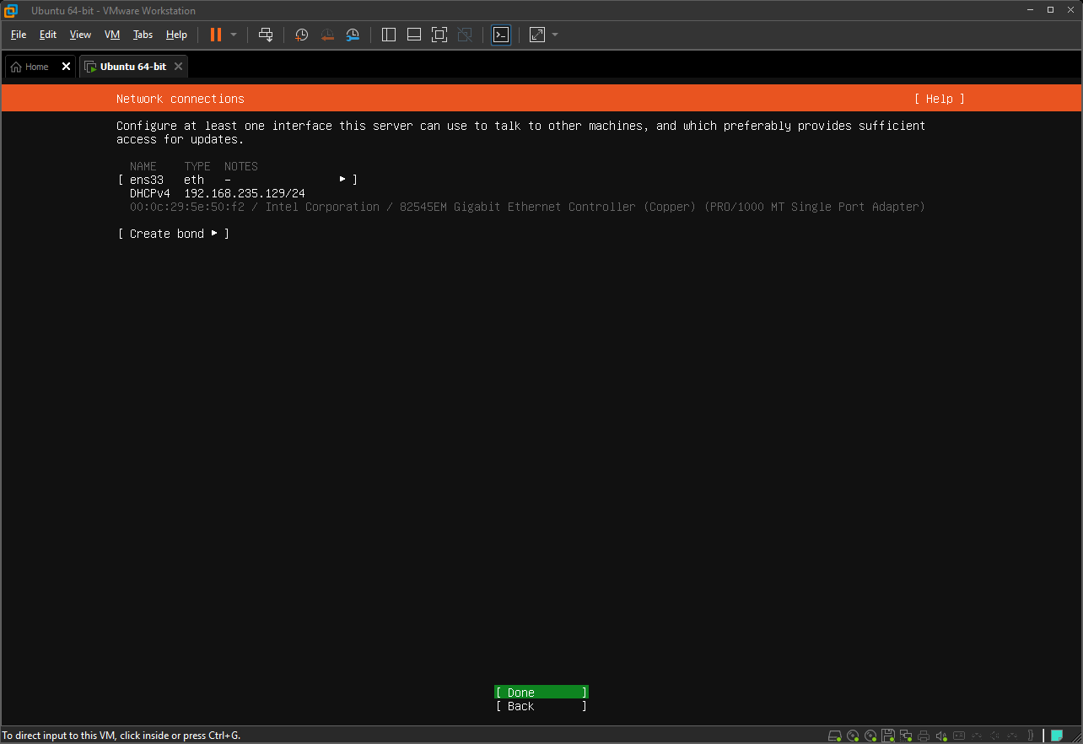Expand the stretch guest view dropdown arrow
This screenshot has height=744, width=1083.
[x=555, y=35]
